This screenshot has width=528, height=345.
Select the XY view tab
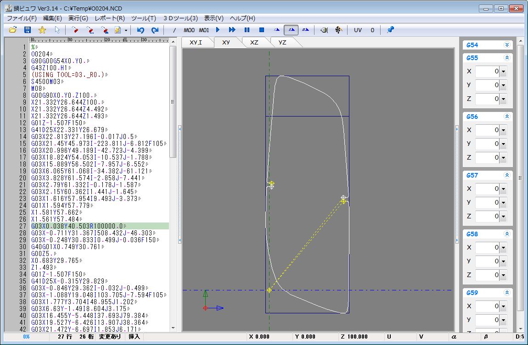click(226, 42)
